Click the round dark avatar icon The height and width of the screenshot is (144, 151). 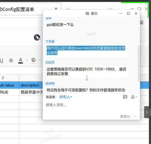click(x=37, y=38)
